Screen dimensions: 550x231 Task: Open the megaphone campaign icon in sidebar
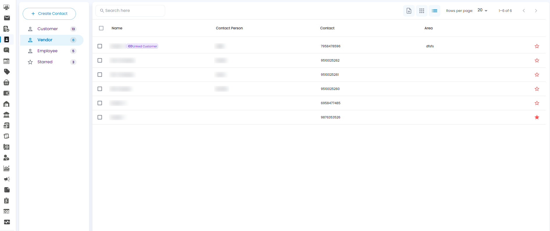(6, 179)
